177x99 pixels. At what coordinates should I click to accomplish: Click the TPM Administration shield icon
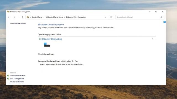click(8, 76)
